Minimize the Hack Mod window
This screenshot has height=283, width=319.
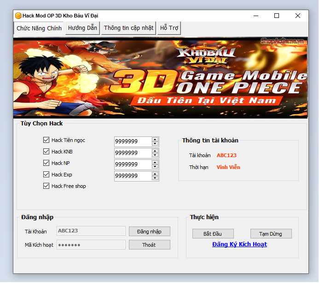(256, 16)
